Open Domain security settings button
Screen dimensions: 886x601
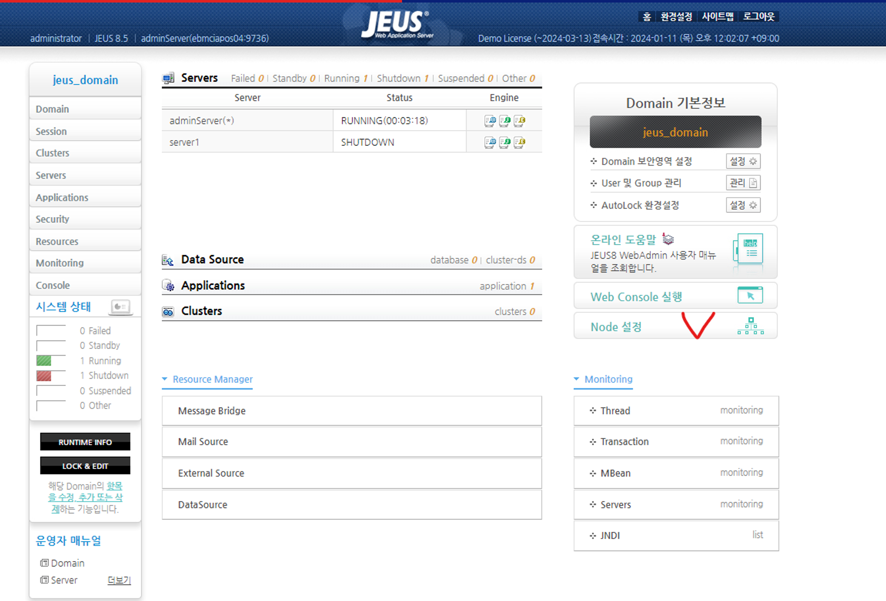tap(743, 162)
